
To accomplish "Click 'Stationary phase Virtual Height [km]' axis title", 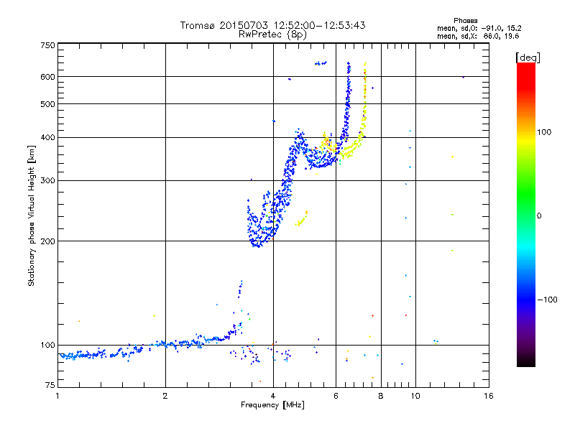I will [x=32, y=215].
